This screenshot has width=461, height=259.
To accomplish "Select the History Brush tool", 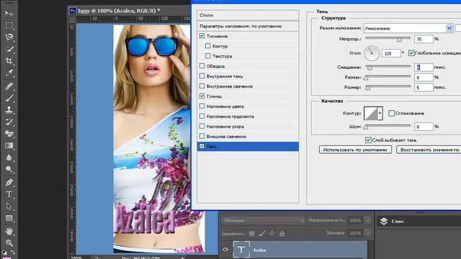I will 9,122.
